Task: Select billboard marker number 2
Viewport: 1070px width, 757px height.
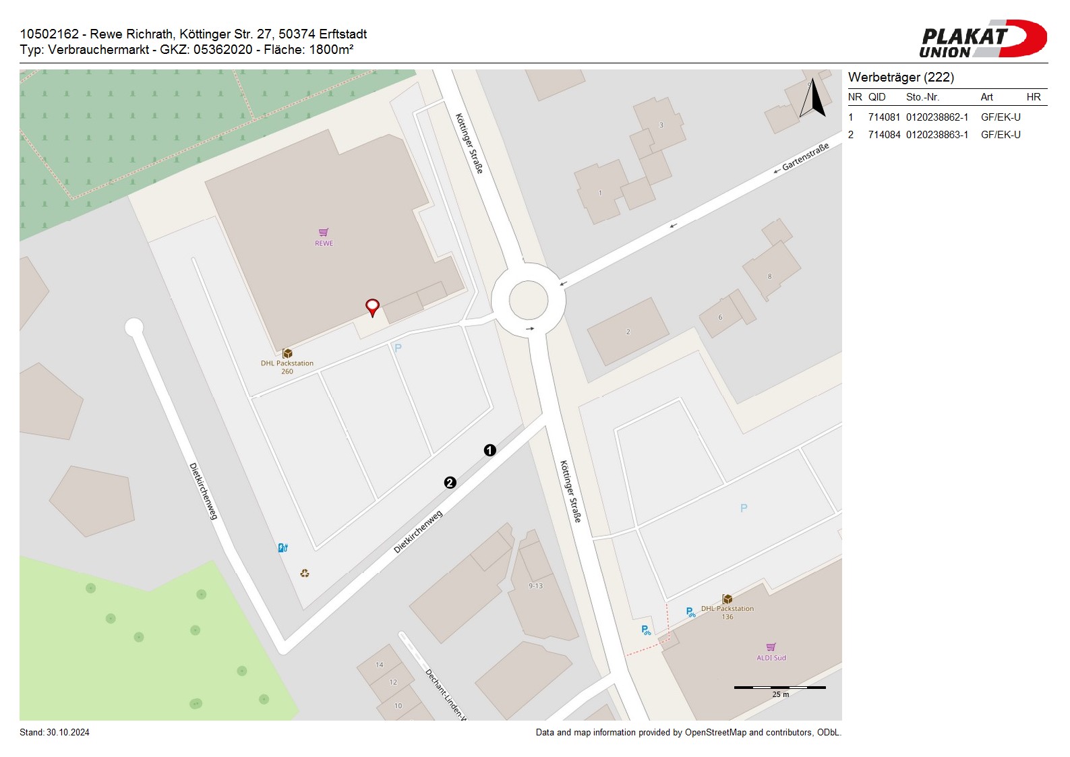Action: pos(450,483)
